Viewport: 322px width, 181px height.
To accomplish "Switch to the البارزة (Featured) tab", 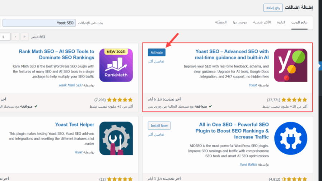I will [x=281, y=23].
